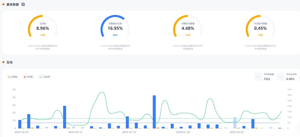300x137 pixels.
Task: Click the 2024-01-29 date axis label
Action: pos(183,132)
